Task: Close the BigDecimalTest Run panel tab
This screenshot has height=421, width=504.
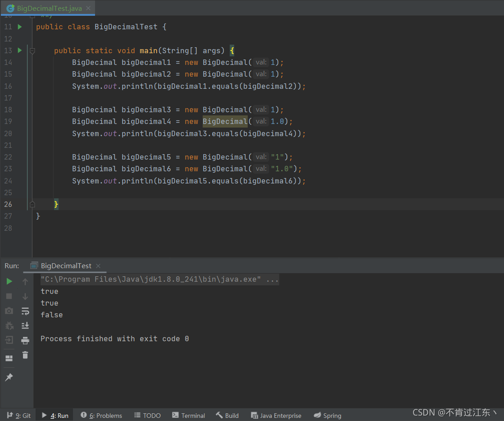Action: tap(98, 266)
